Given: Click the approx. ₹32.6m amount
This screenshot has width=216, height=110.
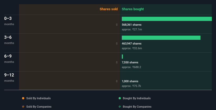Looking at the screenshot, I should click(132, 48).
